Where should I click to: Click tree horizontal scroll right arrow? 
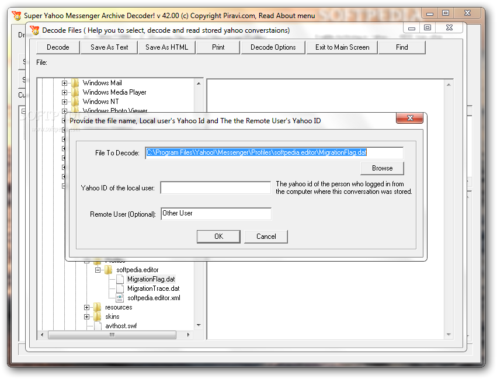coord(189,335)
